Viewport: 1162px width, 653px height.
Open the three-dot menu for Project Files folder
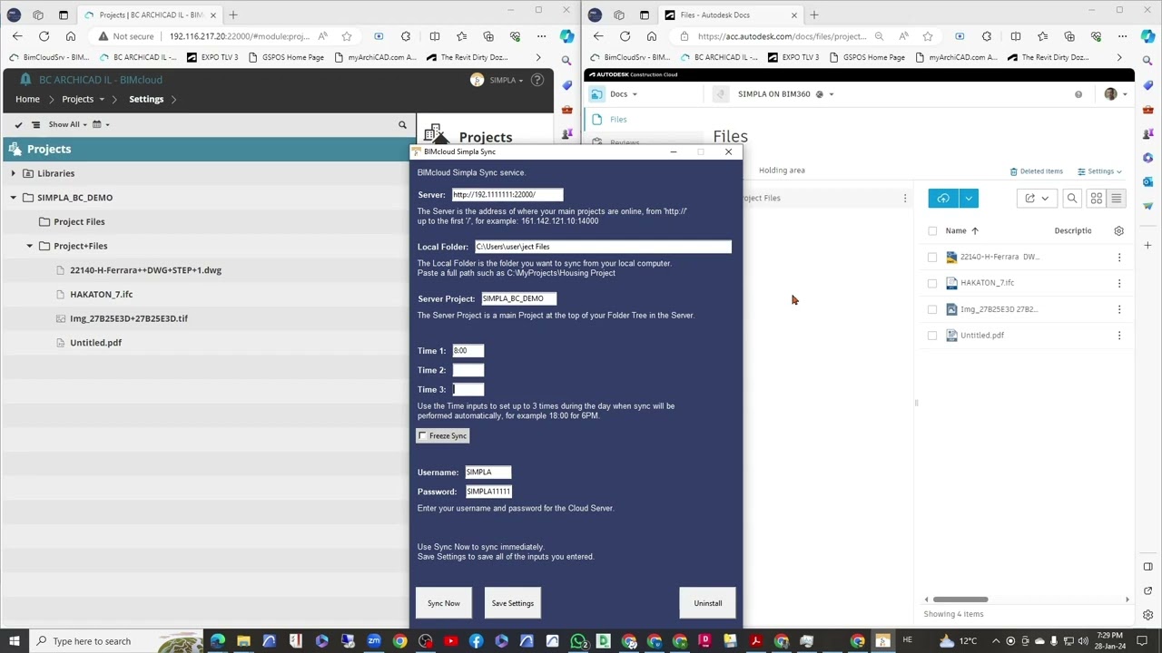(904, 198)
